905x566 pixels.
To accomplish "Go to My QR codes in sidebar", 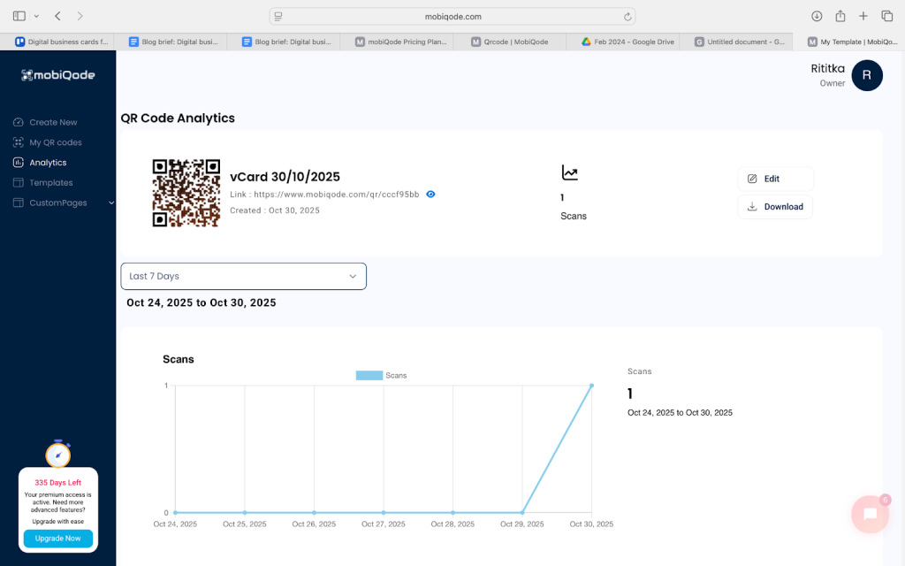I will point(55,142).
